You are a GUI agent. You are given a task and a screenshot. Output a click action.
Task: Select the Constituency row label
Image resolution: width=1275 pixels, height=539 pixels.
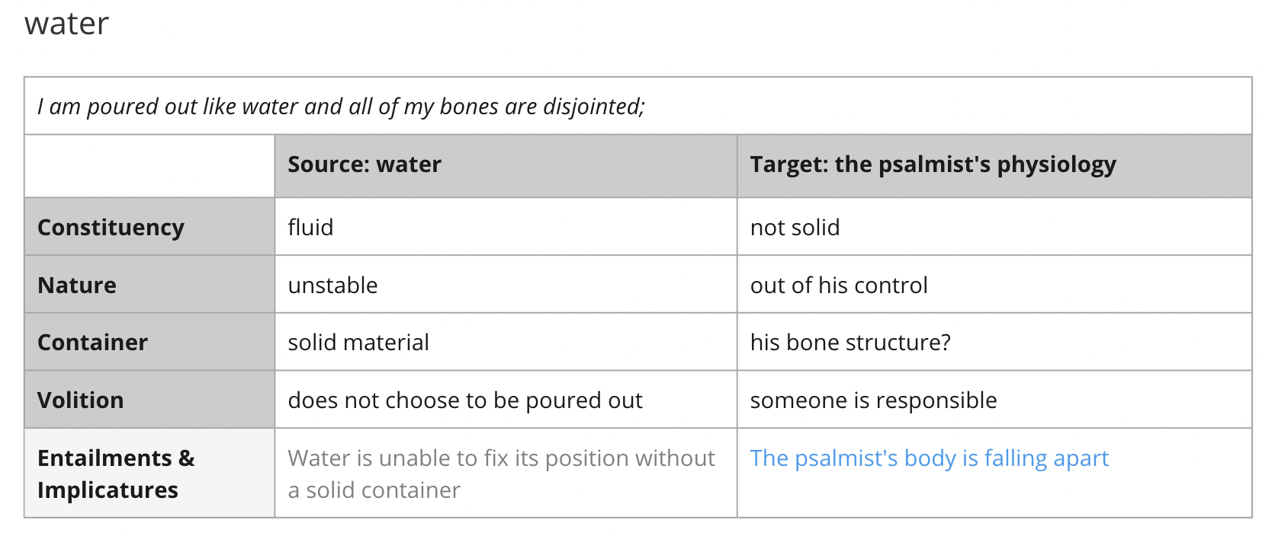(149, 227)
